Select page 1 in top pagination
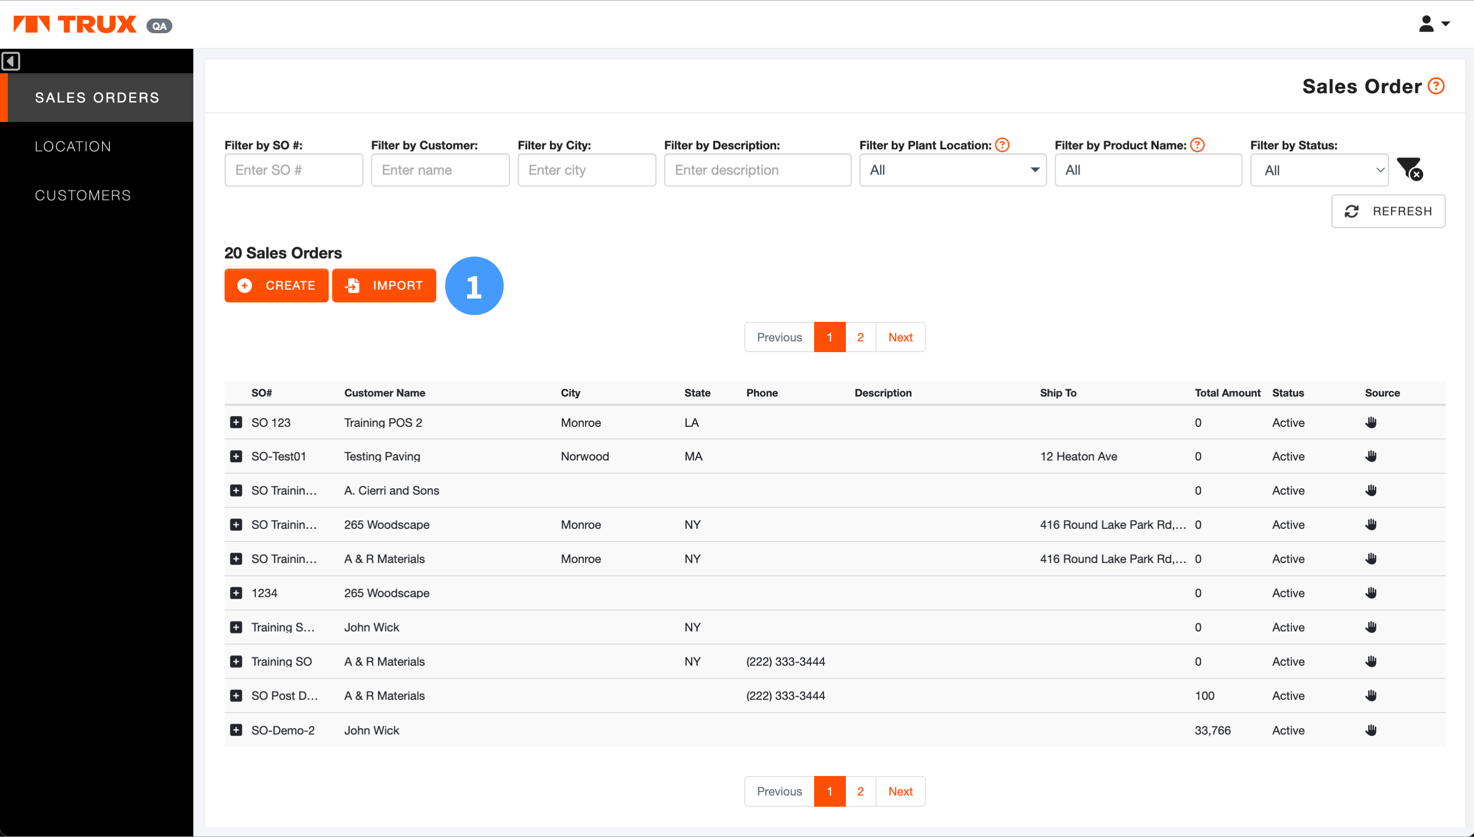This screenshot has height=837, width=1474. coord(829,337)
